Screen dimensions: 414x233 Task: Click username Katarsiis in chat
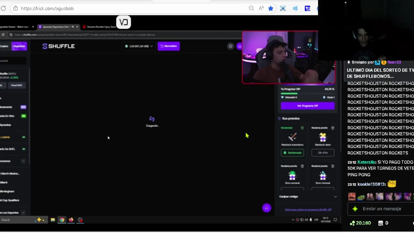coord(366,162)
